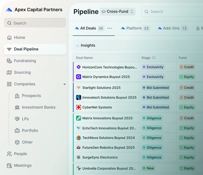Click Bid Submitted stage for CyberNet Systems

[x=156, y=107]
